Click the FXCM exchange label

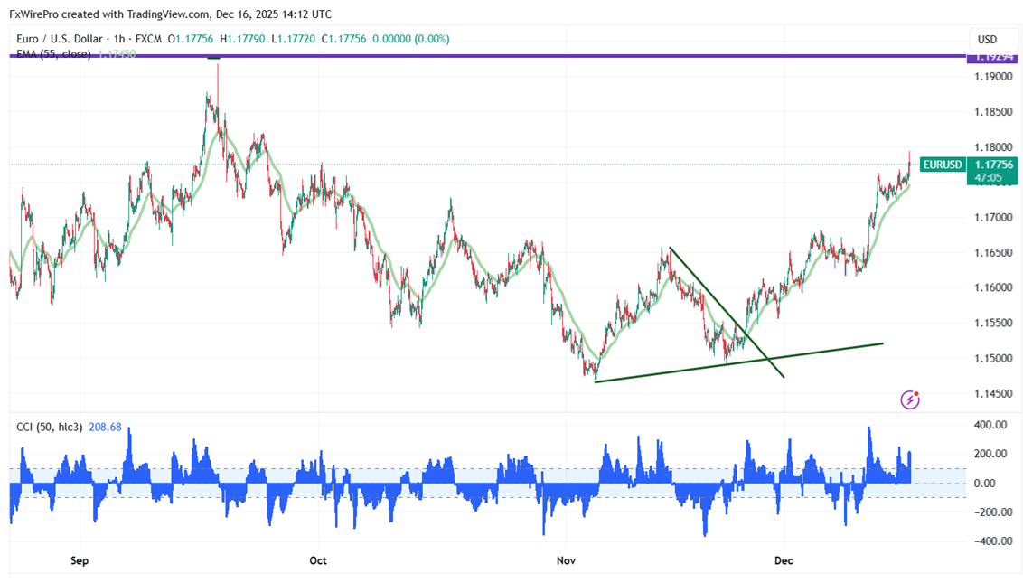pyautogui.click(x=149, y=39)
